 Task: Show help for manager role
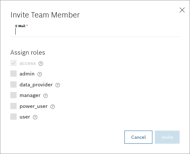[45, 96]
